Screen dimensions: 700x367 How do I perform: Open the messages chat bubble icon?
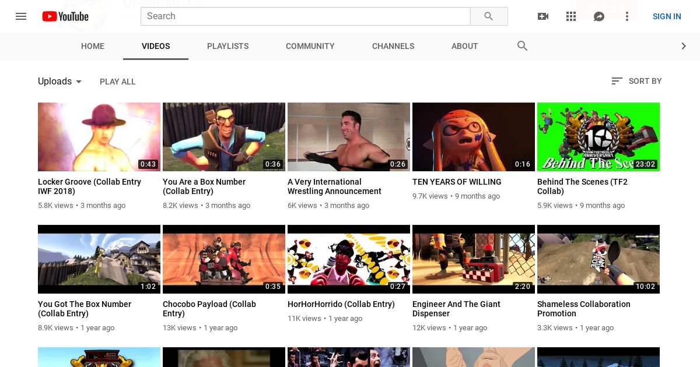[599, 16]
